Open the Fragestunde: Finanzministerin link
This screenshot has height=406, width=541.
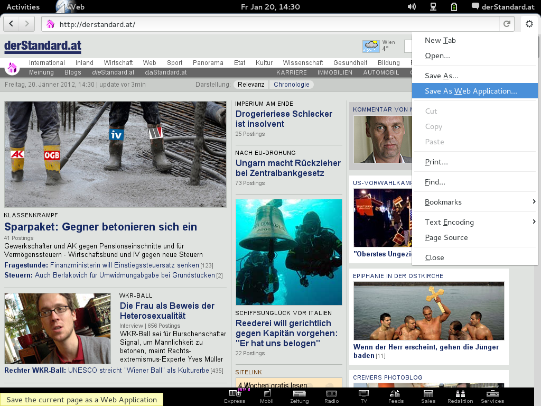[109, 265]
